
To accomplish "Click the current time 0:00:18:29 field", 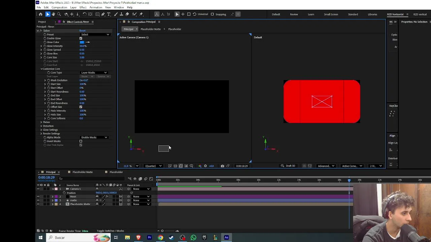I will pos(46,177).
